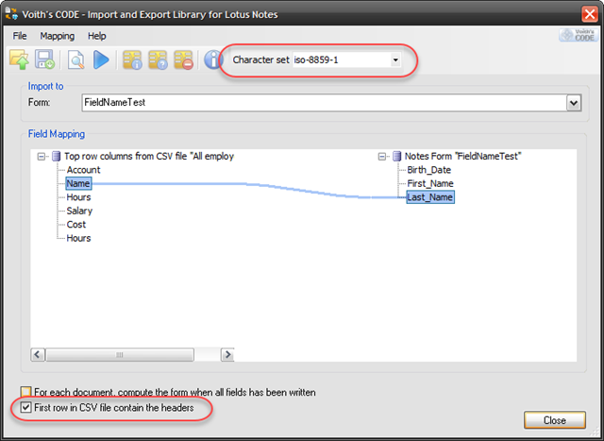Click the right scroll arrow
Screen dimensions: 604x441
coord(227,354)
